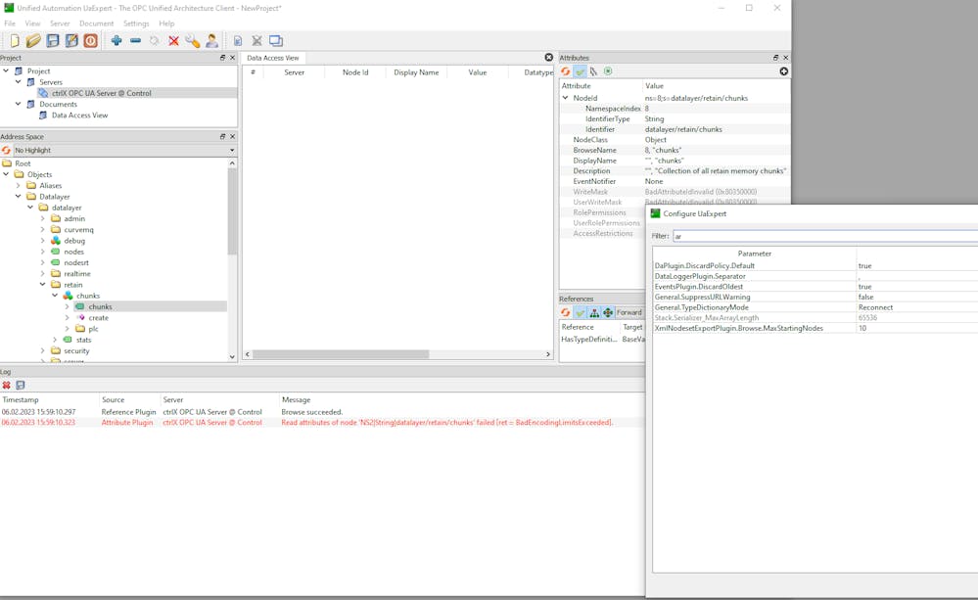This screenshot has width=978, height=600.
Task: Switch to the Data Access View tab
Action: click(273, 58)
